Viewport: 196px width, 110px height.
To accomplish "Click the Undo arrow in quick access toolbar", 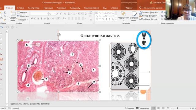I will pyautogui.click(x=2, y=27).
